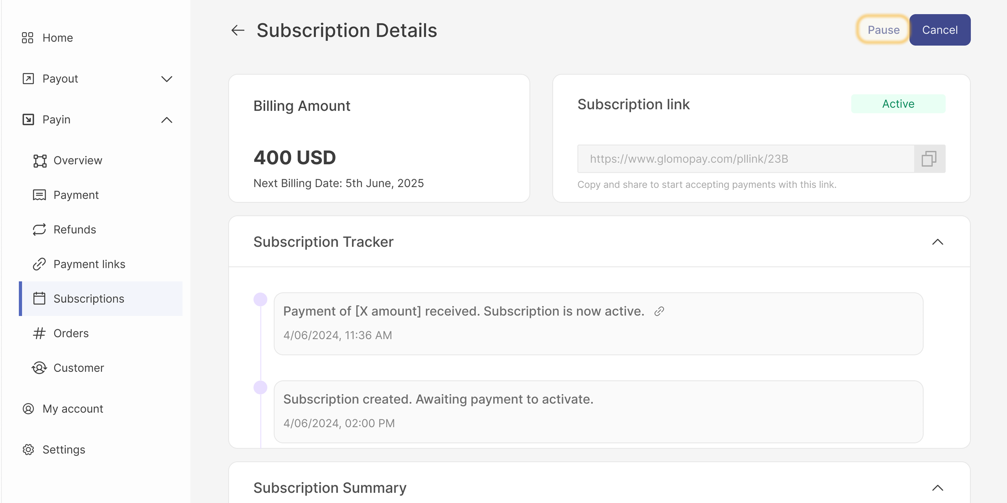Collapse the Payin menu chevron
1007x503 pixels.
167,120
